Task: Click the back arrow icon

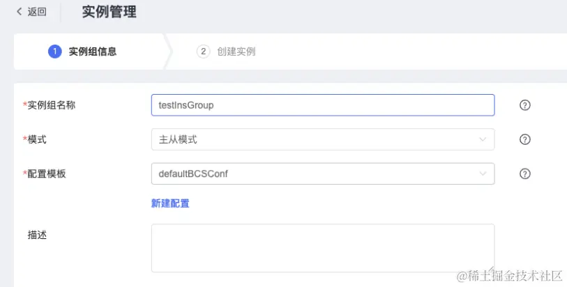Action: pyautogui.click(x=19, y=12)
